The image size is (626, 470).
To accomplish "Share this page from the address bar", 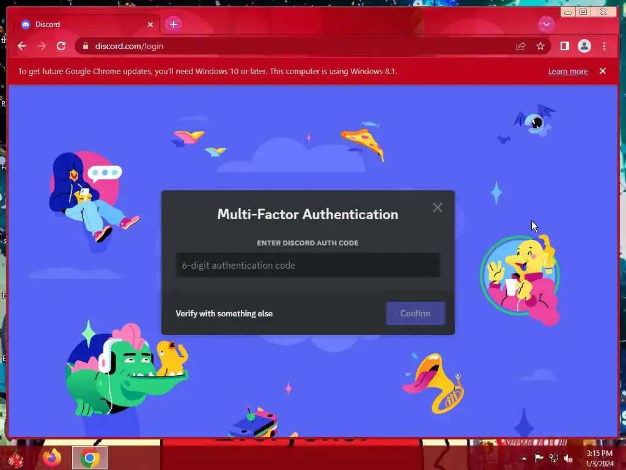I will [x=521, y=47].
